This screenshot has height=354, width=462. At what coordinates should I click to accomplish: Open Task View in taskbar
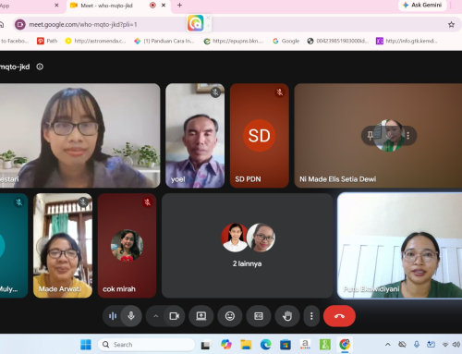point(206,345)
